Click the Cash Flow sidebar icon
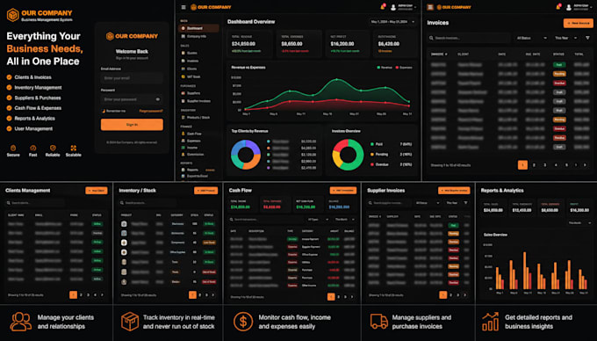Screen dimensions: 597x341 click(x=183, y=134)
